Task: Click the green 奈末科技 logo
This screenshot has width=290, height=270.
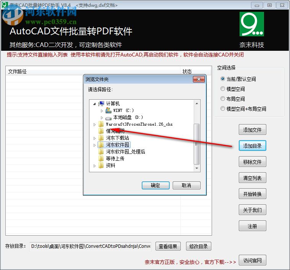Action: pos(251,24)
